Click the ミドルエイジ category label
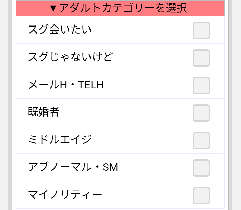 point(60,140)
